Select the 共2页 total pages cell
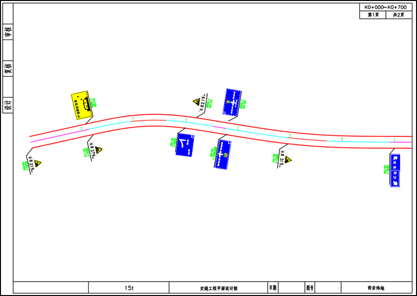Screen dimensions: 417x296 point(398,15)
